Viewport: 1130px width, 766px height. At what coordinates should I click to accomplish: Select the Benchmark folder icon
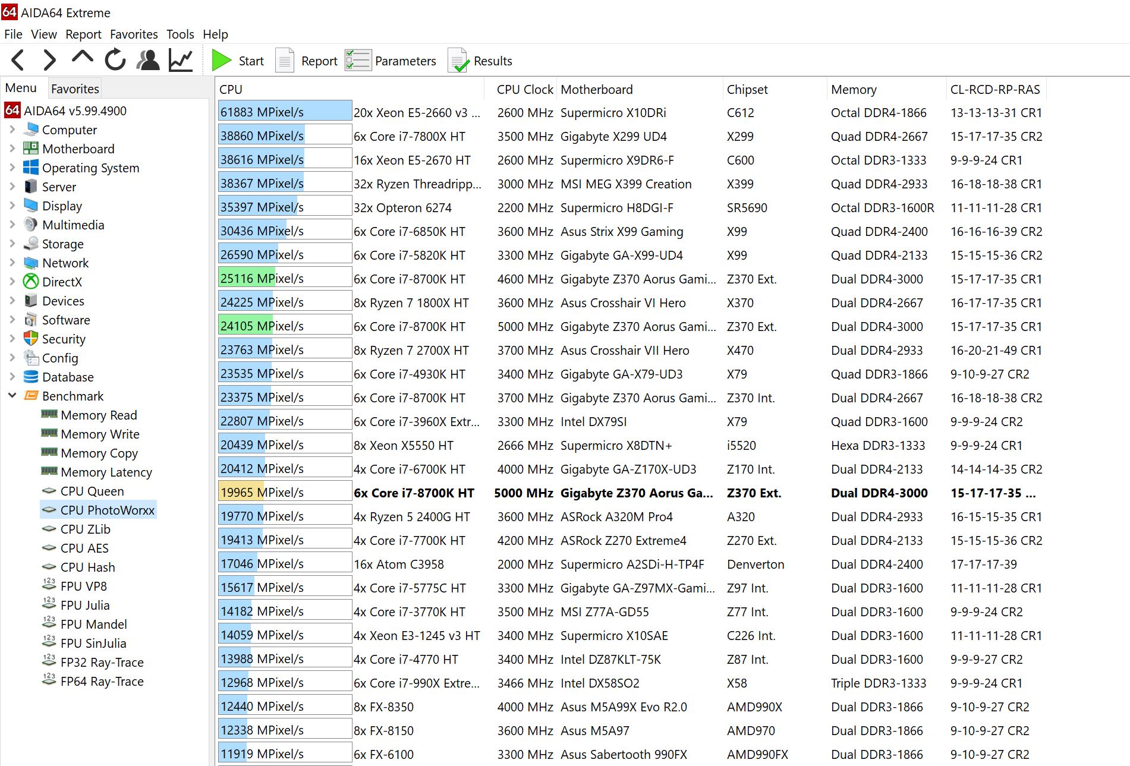pos(31,395)
